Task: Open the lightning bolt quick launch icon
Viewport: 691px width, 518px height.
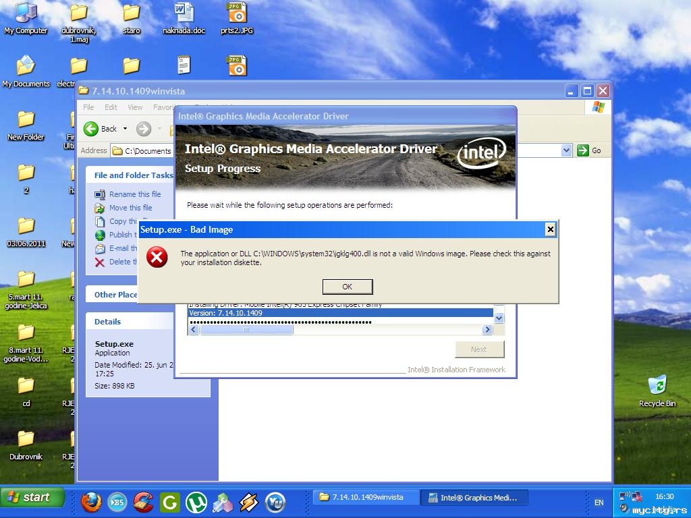Action: pos(249,502)
